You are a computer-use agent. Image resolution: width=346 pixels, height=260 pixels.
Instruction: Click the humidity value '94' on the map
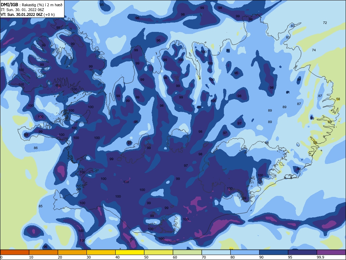coord(299,80)
